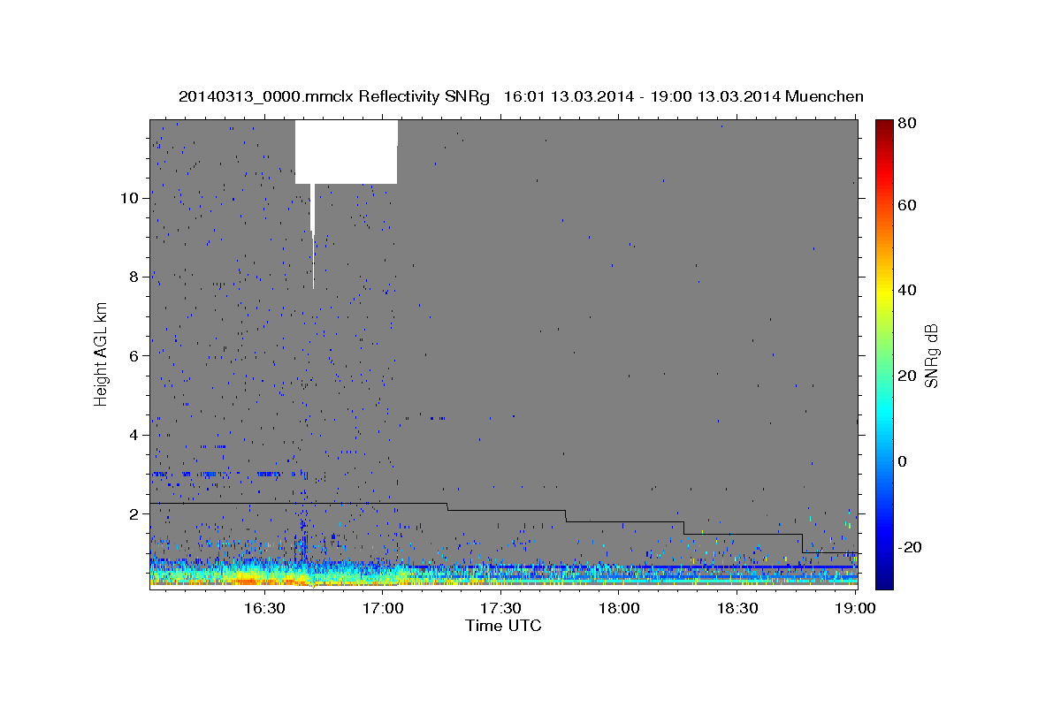This screenshot has height=707, width=1061.
Task: Click the 'Height AGL km' axis label
Action: (102, 354)
